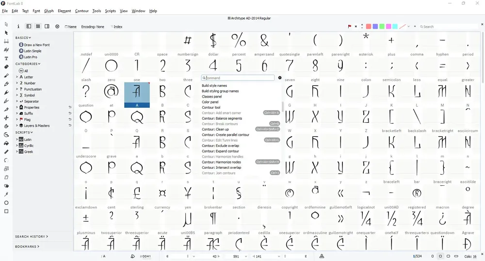The width and height of the screenshot is (485, 261).
Task: Select the Eraser tool
Action: [x=6, y=67]
